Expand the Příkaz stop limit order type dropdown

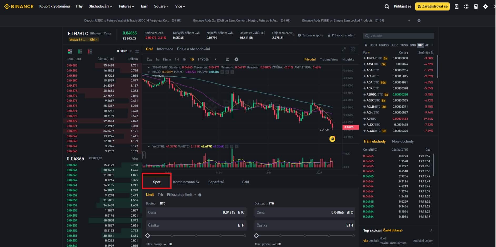pos(181,195)
